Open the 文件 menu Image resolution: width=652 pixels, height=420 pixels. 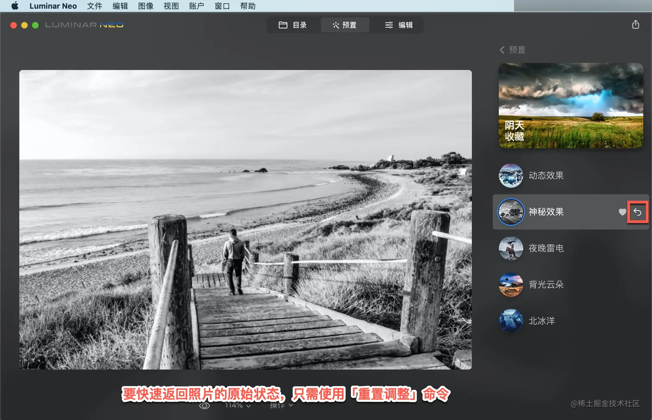(94, 6)
